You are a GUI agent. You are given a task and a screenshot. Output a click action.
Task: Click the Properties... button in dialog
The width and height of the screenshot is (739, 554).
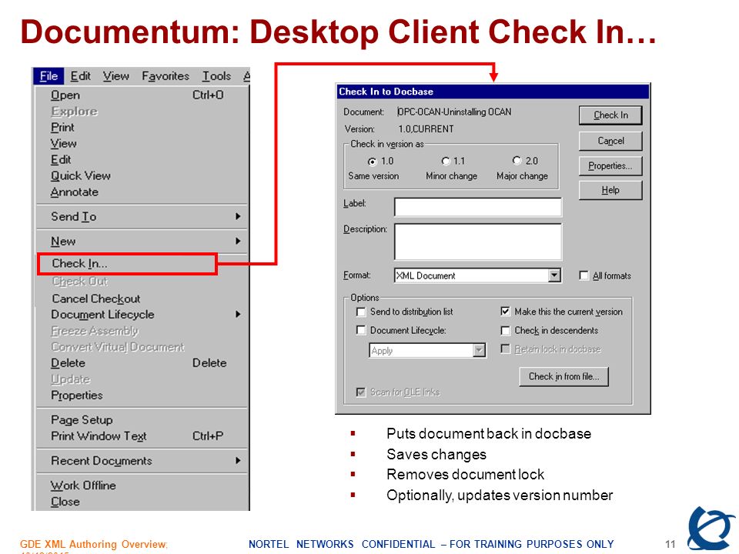click(610, 166)
